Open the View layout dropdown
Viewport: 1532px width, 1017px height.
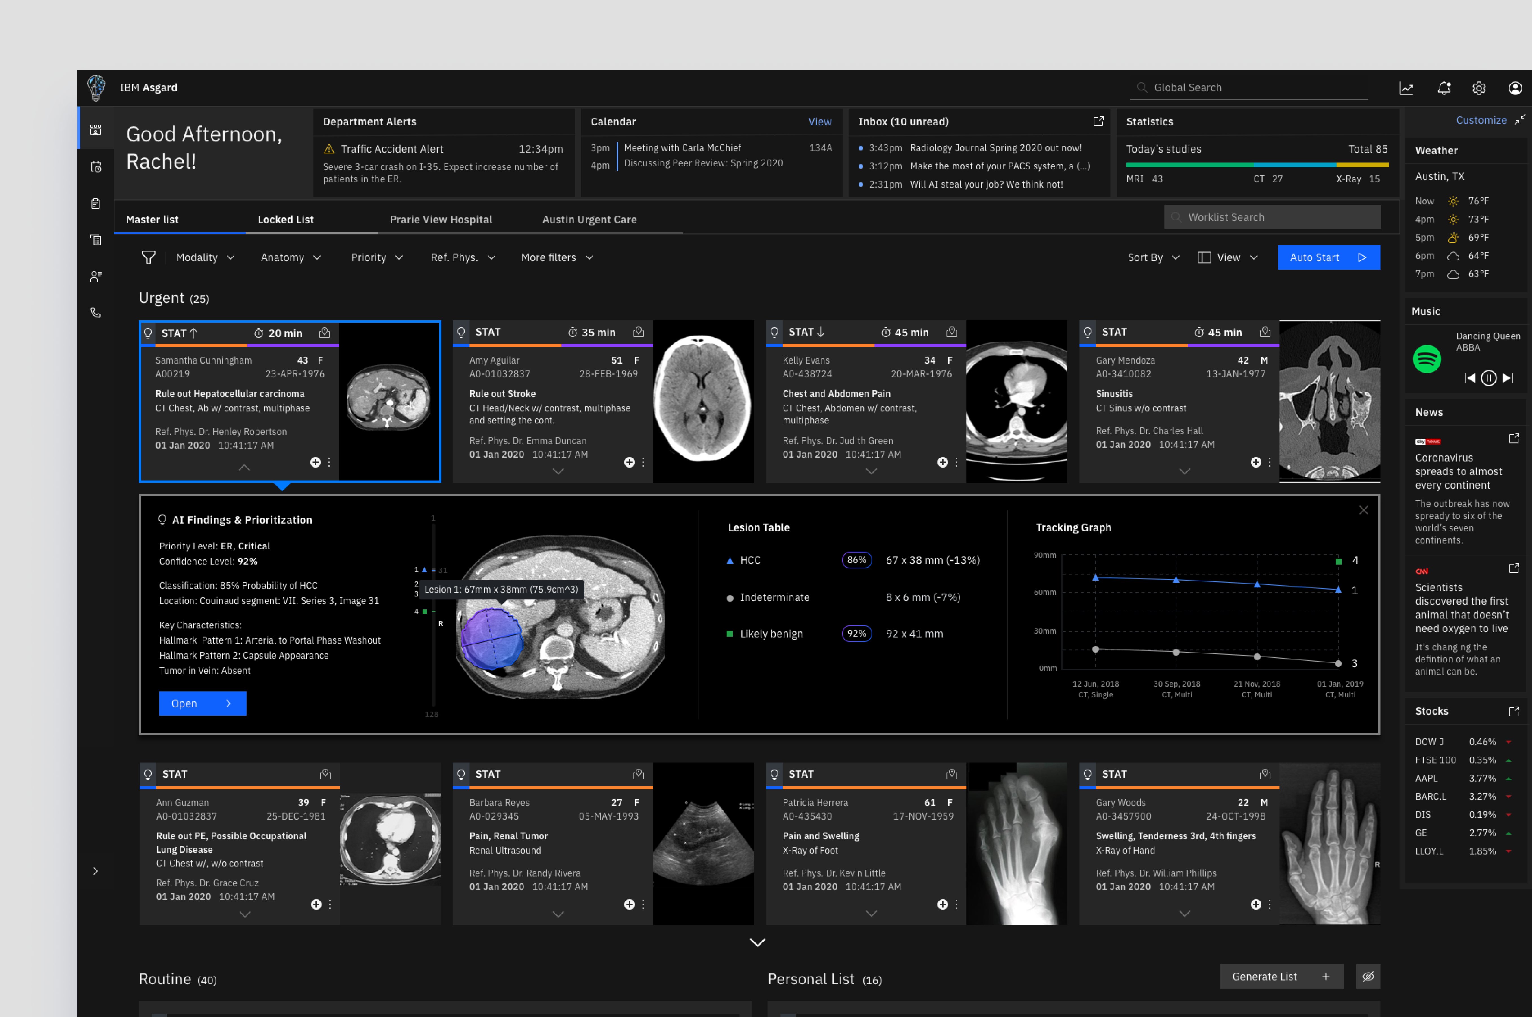coord(1228,257)
